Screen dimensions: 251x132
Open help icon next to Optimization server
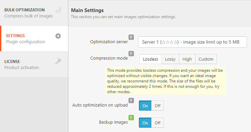coord(131,37)
